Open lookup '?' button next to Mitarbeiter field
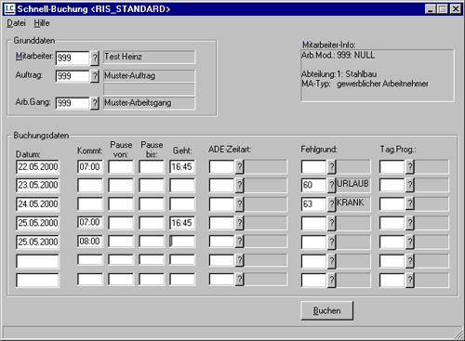This screenshot has width=465, height=341. [x=95, y=58]
